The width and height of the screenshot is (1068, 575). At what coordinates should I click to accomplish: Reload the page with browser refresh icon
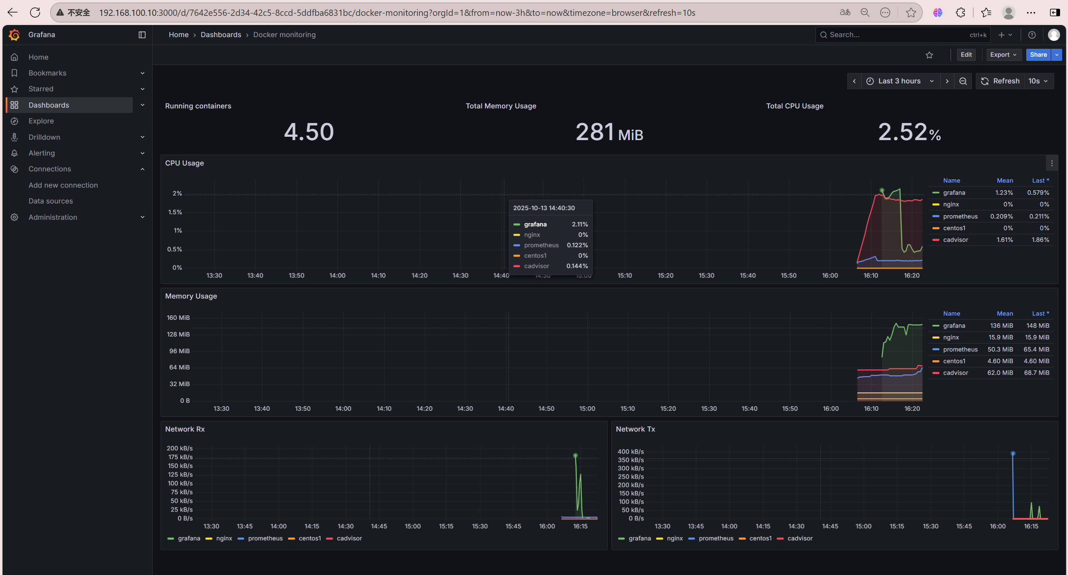coord(35,13)
